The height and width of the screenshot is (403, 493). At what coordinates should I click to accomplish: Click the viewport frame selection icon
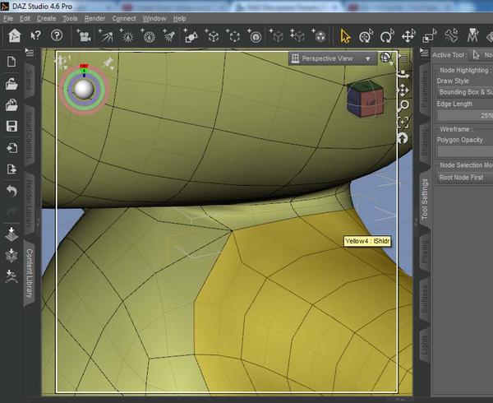403,123
